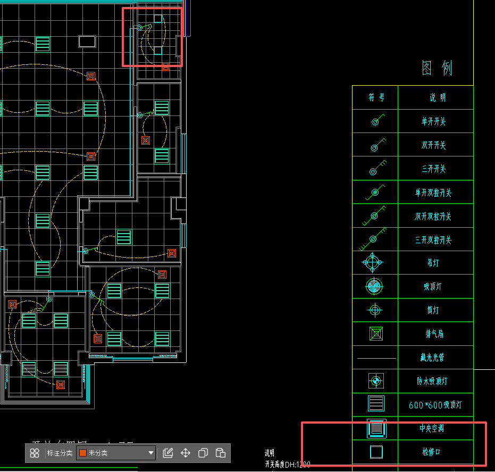495x472 pixels.
Task: Click the 吸顶灯 ceiling lamp symbol in legend
Action: (374, 286)
